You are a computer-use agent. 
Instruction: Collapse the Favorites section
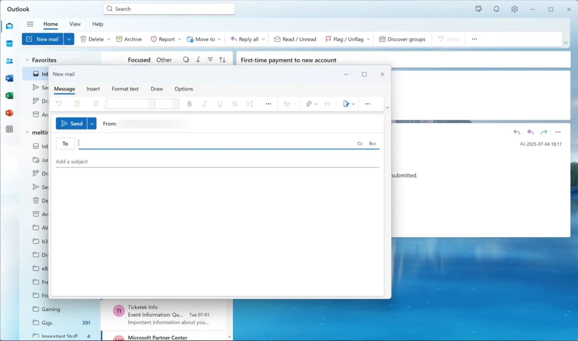click(27, 59)
